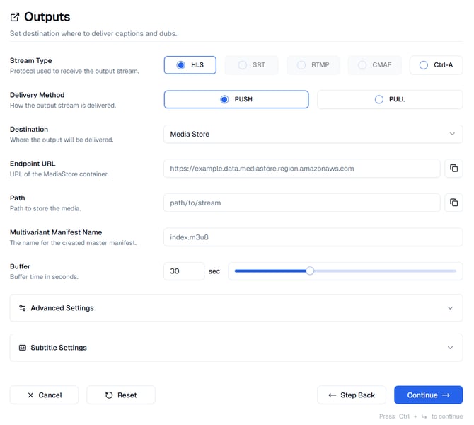Click the Subtitle Settings captions icon
The image size is (474, 425).
click(x=23, y=348)
